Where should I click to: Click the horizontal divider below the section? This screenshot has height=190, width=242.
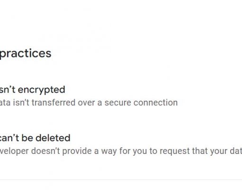[x=121, y=180]
